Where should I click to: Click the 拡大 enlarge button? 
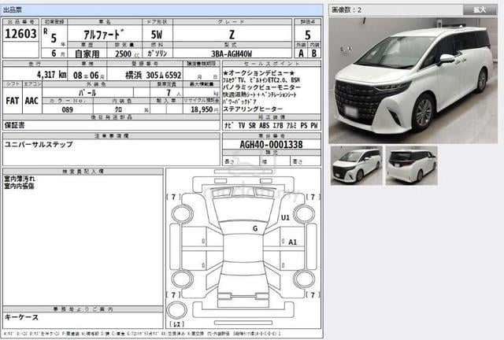click(x=480, y=9)
